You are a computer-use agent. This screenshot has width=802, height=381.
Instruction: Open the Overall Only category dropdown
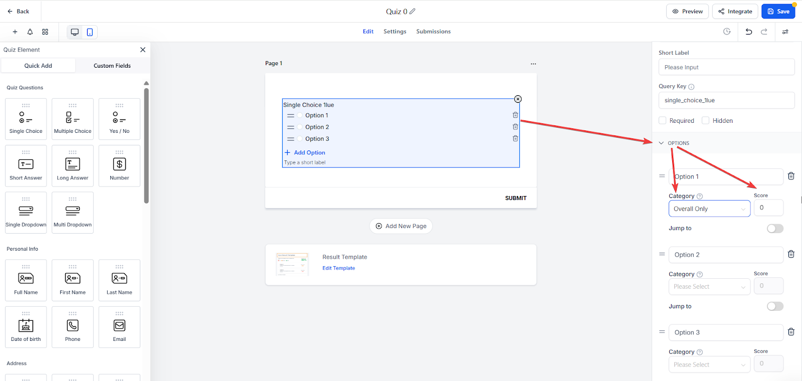pyautogui.click(x=709, y=209)
